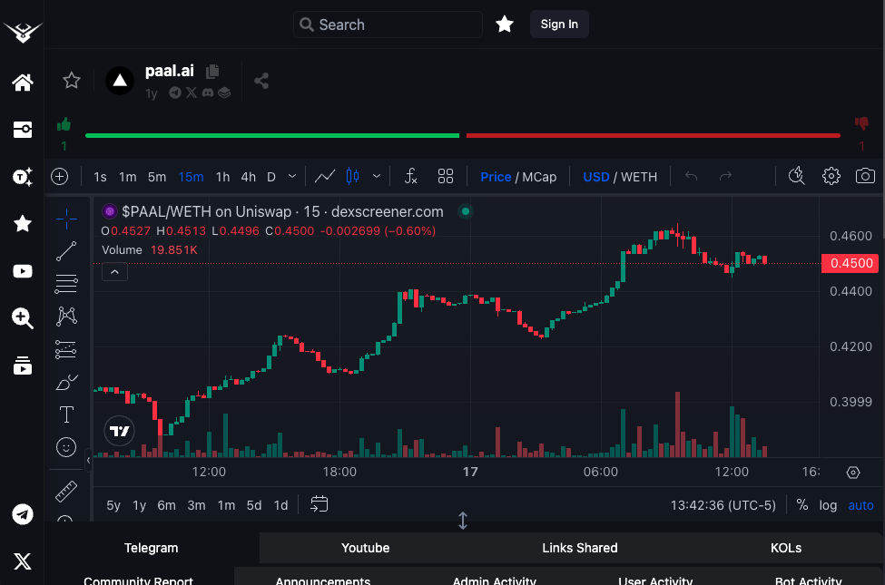This screenshot has width=885, height=585.
Task: Open the Telegram icon in sidebar
Action: (x=23, y=514)
